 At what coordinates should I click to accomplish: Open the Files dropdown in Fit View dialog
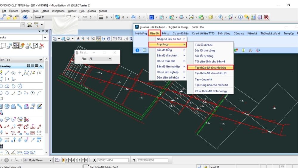click(x=100, y=59)
